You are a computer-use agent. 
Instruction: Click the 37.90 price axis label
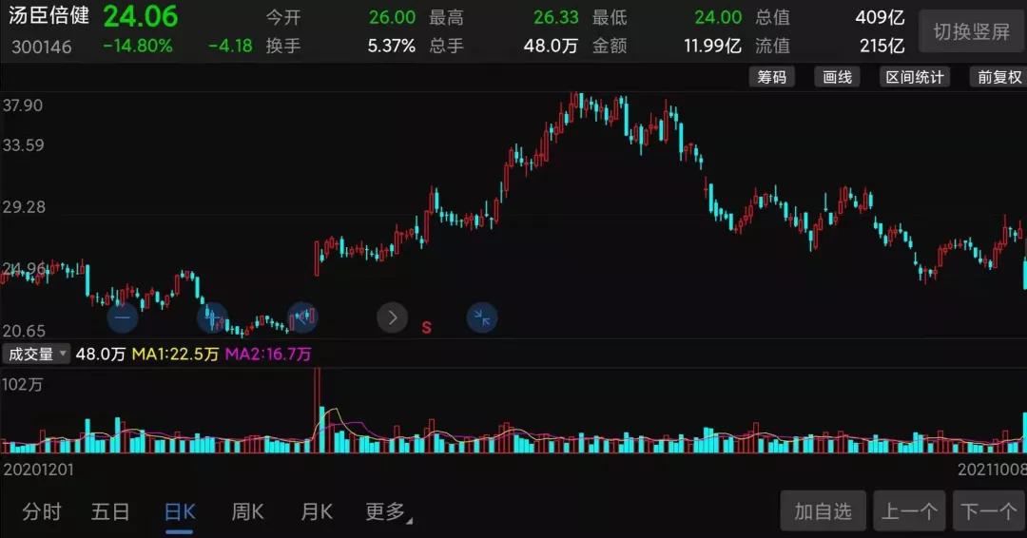click(x=23, y=106)
